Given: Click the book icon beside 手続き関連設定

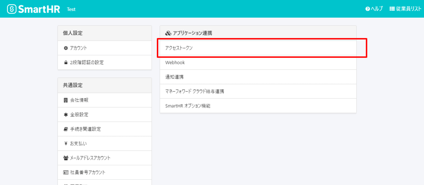Looking at the screenshot, I should tap(66, 129).
